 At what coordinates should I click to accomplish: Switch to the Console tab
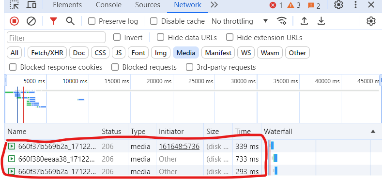108,5
